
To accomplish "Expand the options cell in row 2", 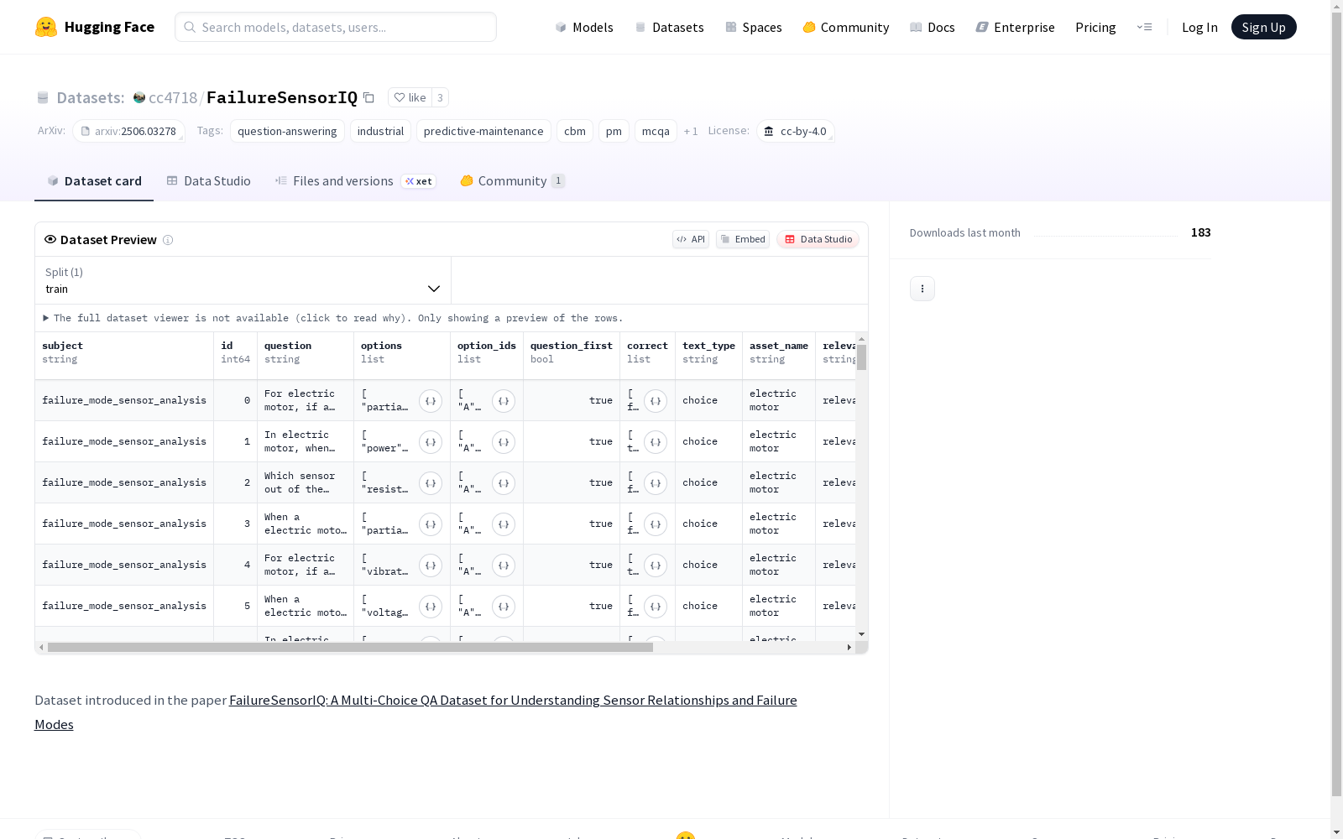I will point(431,483).
